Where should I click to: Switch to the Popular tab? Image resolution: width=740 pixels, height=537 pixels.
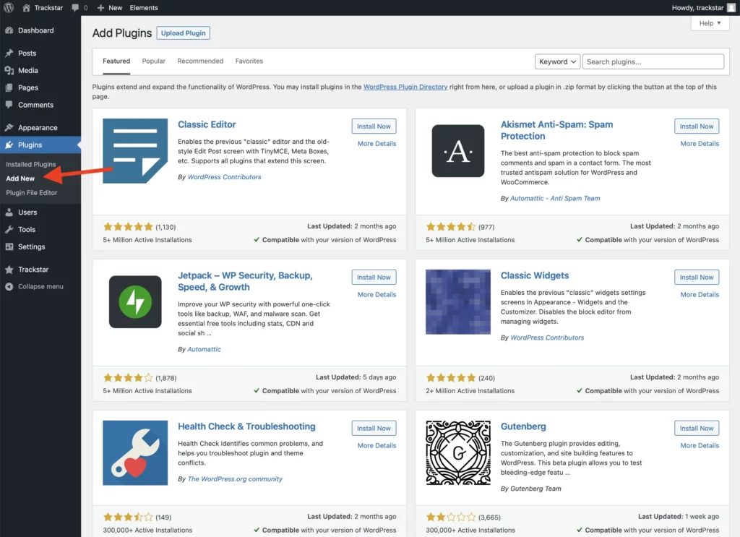[153, 61]
